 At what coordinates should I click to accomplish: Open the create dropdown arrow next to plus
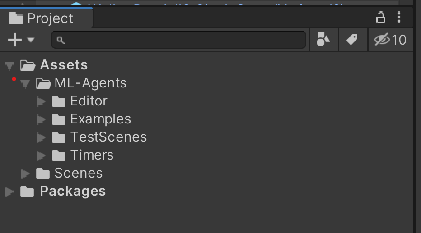(31, 40)
